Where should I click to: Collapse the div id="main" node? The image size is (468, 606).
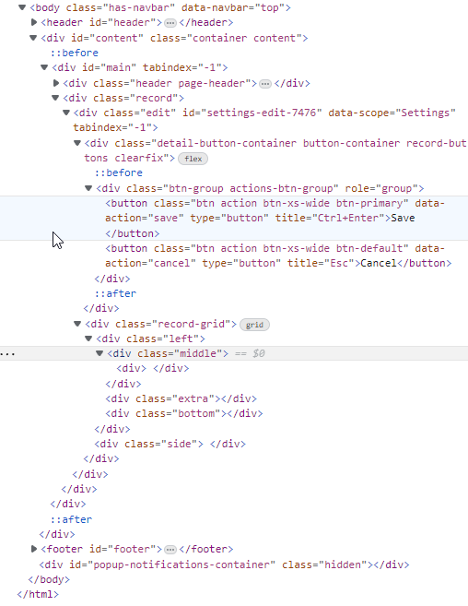point(44,67)
